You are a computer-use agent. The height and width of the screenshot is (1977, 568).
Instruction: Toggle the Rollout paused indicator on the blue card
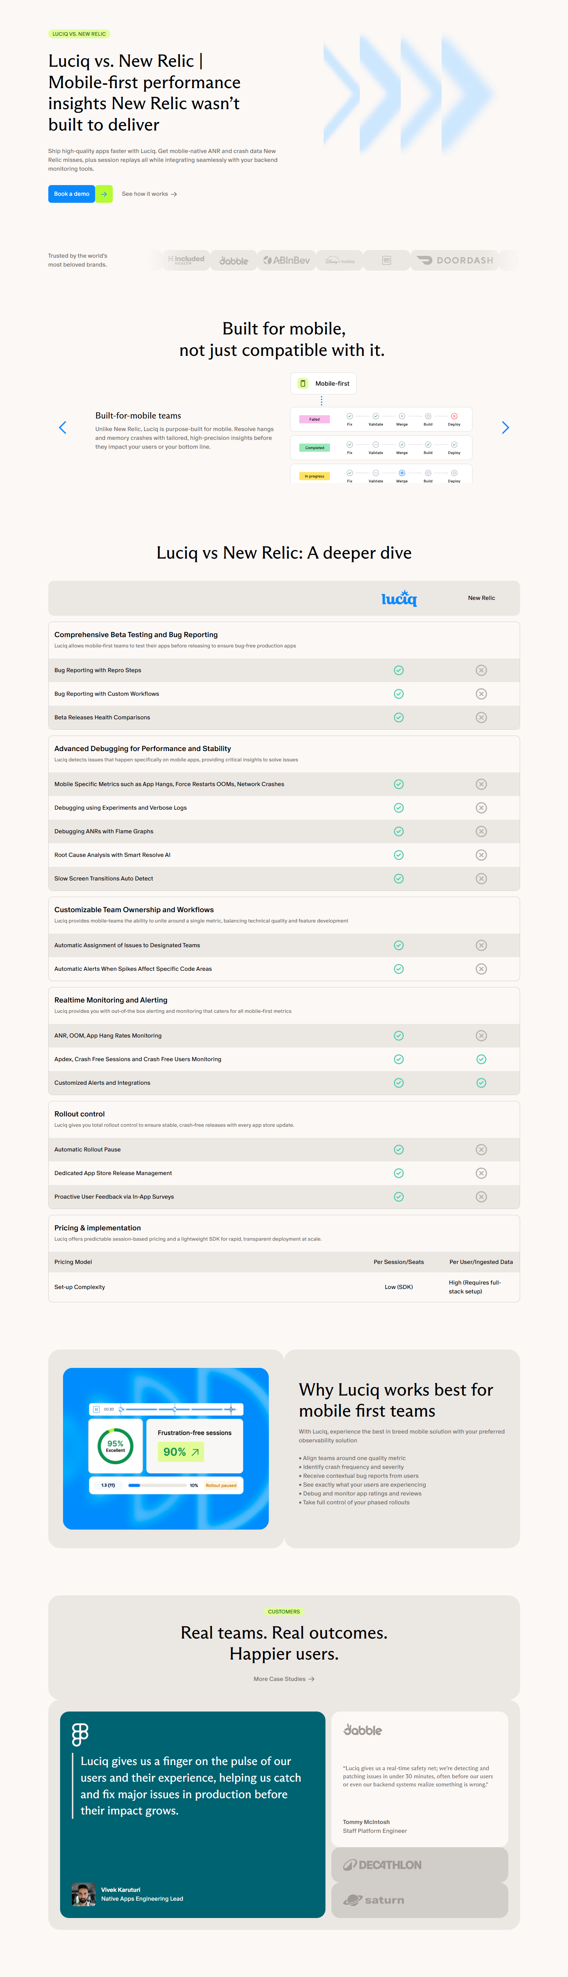click(x=222, y=1484)
